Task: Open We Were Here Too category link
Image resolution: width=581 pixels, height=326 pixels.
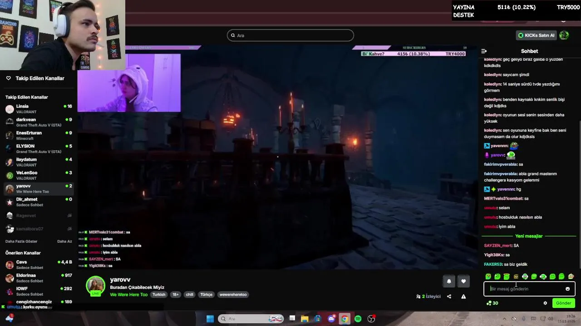Action: [x=128, y=294]
